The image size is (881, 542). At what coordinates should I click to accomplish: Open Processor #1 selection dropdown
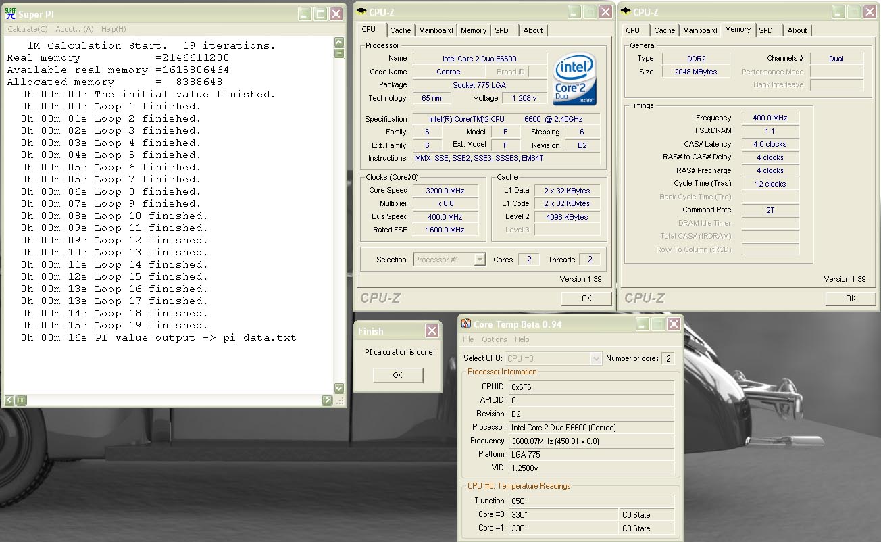449,260
